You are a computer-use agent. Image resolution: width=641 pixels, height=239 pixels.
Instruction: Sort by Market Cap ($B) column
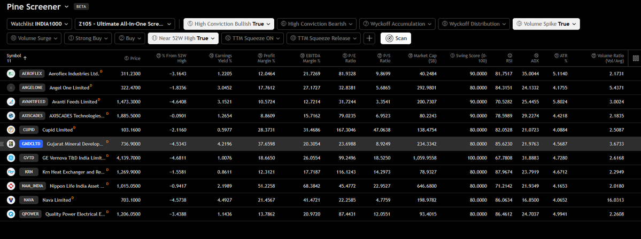click(422, 58)
